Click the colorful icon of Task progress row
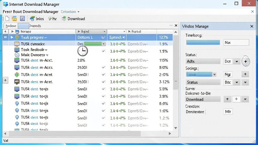 (x=17, y=38)
